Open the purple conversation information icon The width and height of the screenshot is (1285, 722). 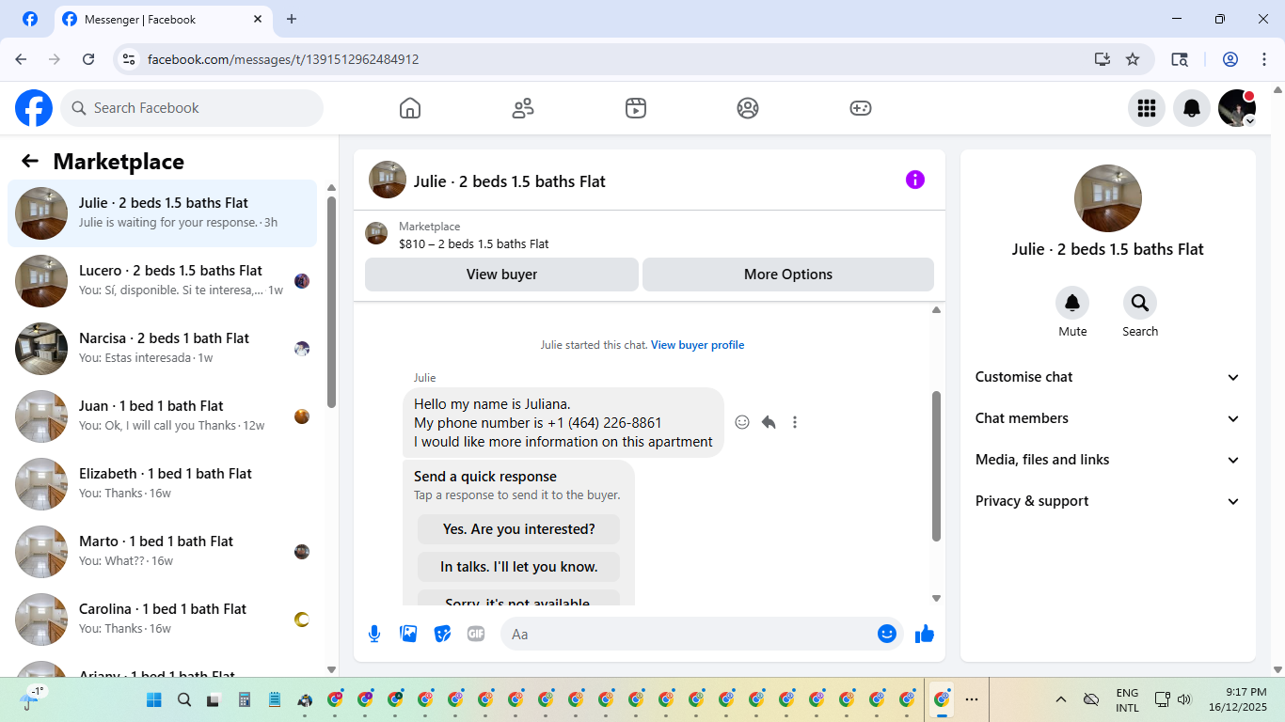pos(915,180)
